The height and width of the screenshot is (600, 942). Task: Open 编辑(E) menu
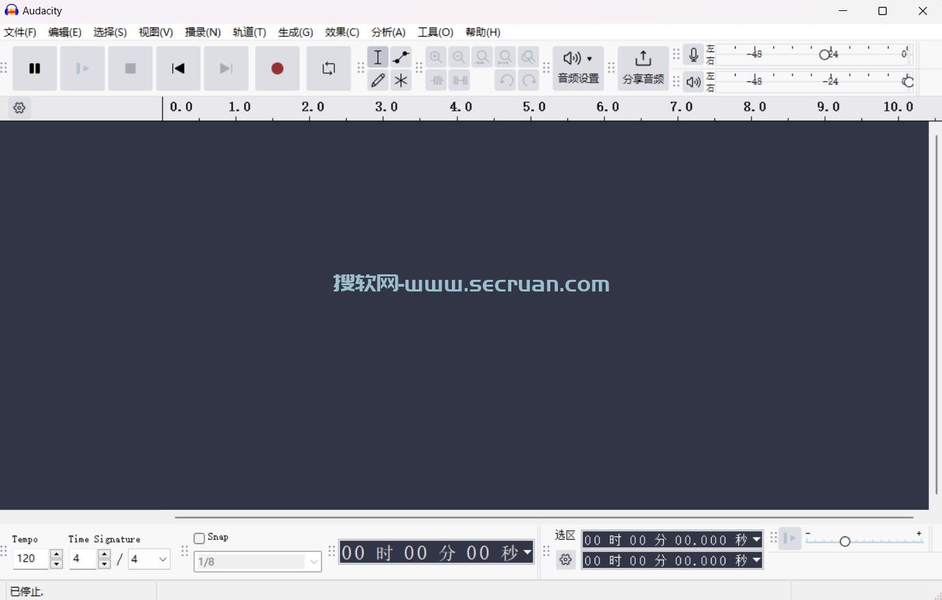pyautogui.click(x=65, y=32)
